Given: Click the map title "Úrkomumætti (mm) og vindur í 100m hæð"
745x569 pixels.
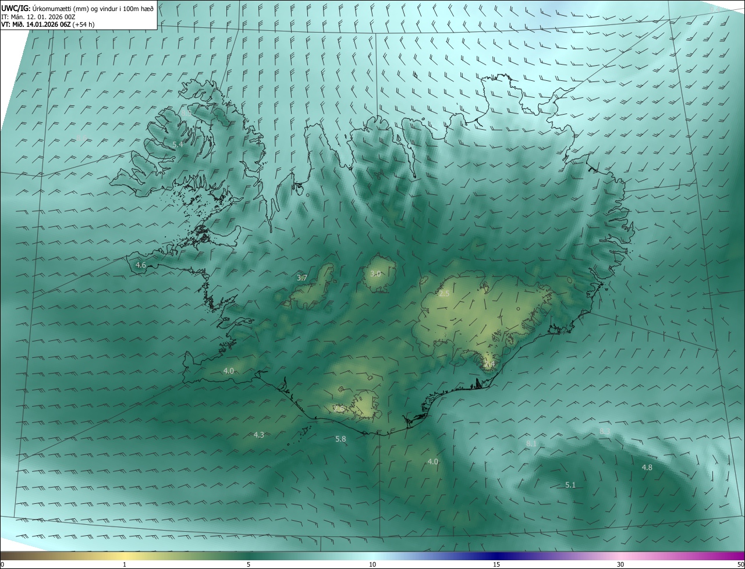Looking at the screenshot, I should pyautogui.click(x=94, y=8).
